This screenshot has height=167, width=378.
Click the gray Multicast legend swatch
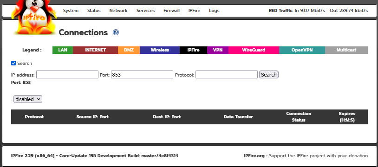(x=346, y=50)
